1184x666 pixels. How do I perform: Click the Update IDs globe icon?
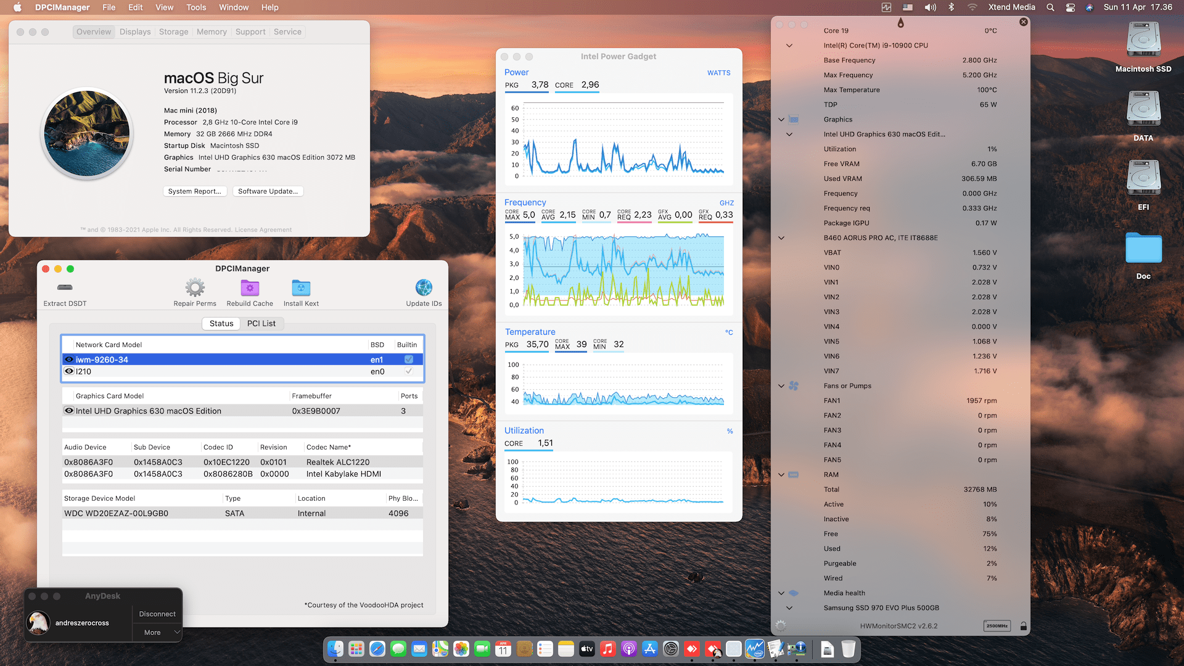424,287
